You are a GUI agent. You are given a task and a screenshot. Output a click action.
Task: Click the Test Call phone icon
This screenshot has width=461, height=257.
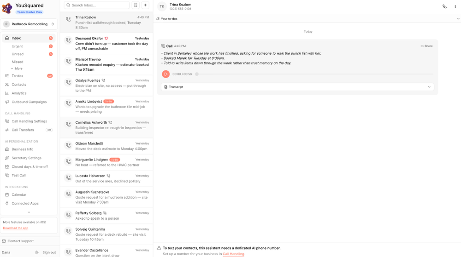[7, 175]
